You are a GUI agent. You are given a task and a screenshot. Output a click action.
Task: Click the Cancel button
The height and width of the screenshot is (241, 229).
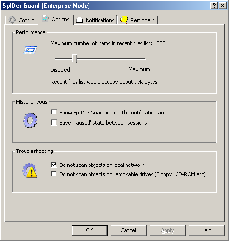coord(128,230)
